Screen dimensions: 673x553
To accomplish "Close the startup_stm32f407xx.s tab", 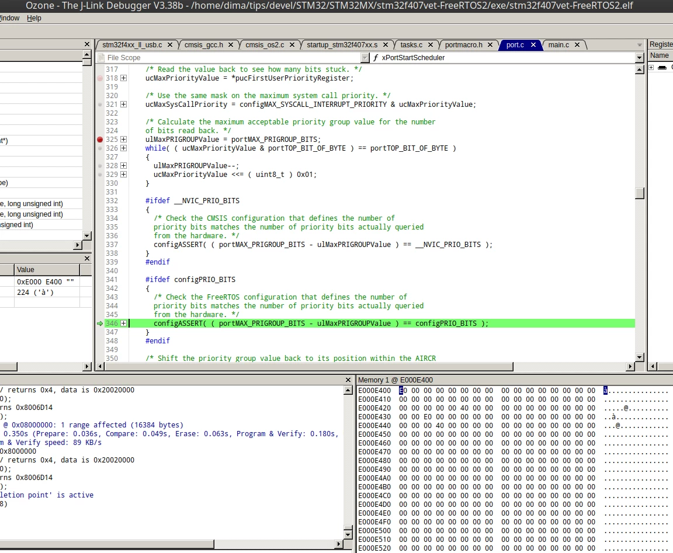I will click(x=386, y=44).
